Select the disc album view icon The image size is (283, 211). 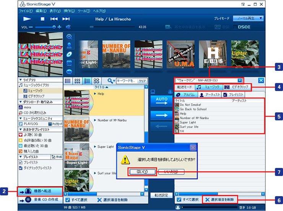[x=70, y=54]
